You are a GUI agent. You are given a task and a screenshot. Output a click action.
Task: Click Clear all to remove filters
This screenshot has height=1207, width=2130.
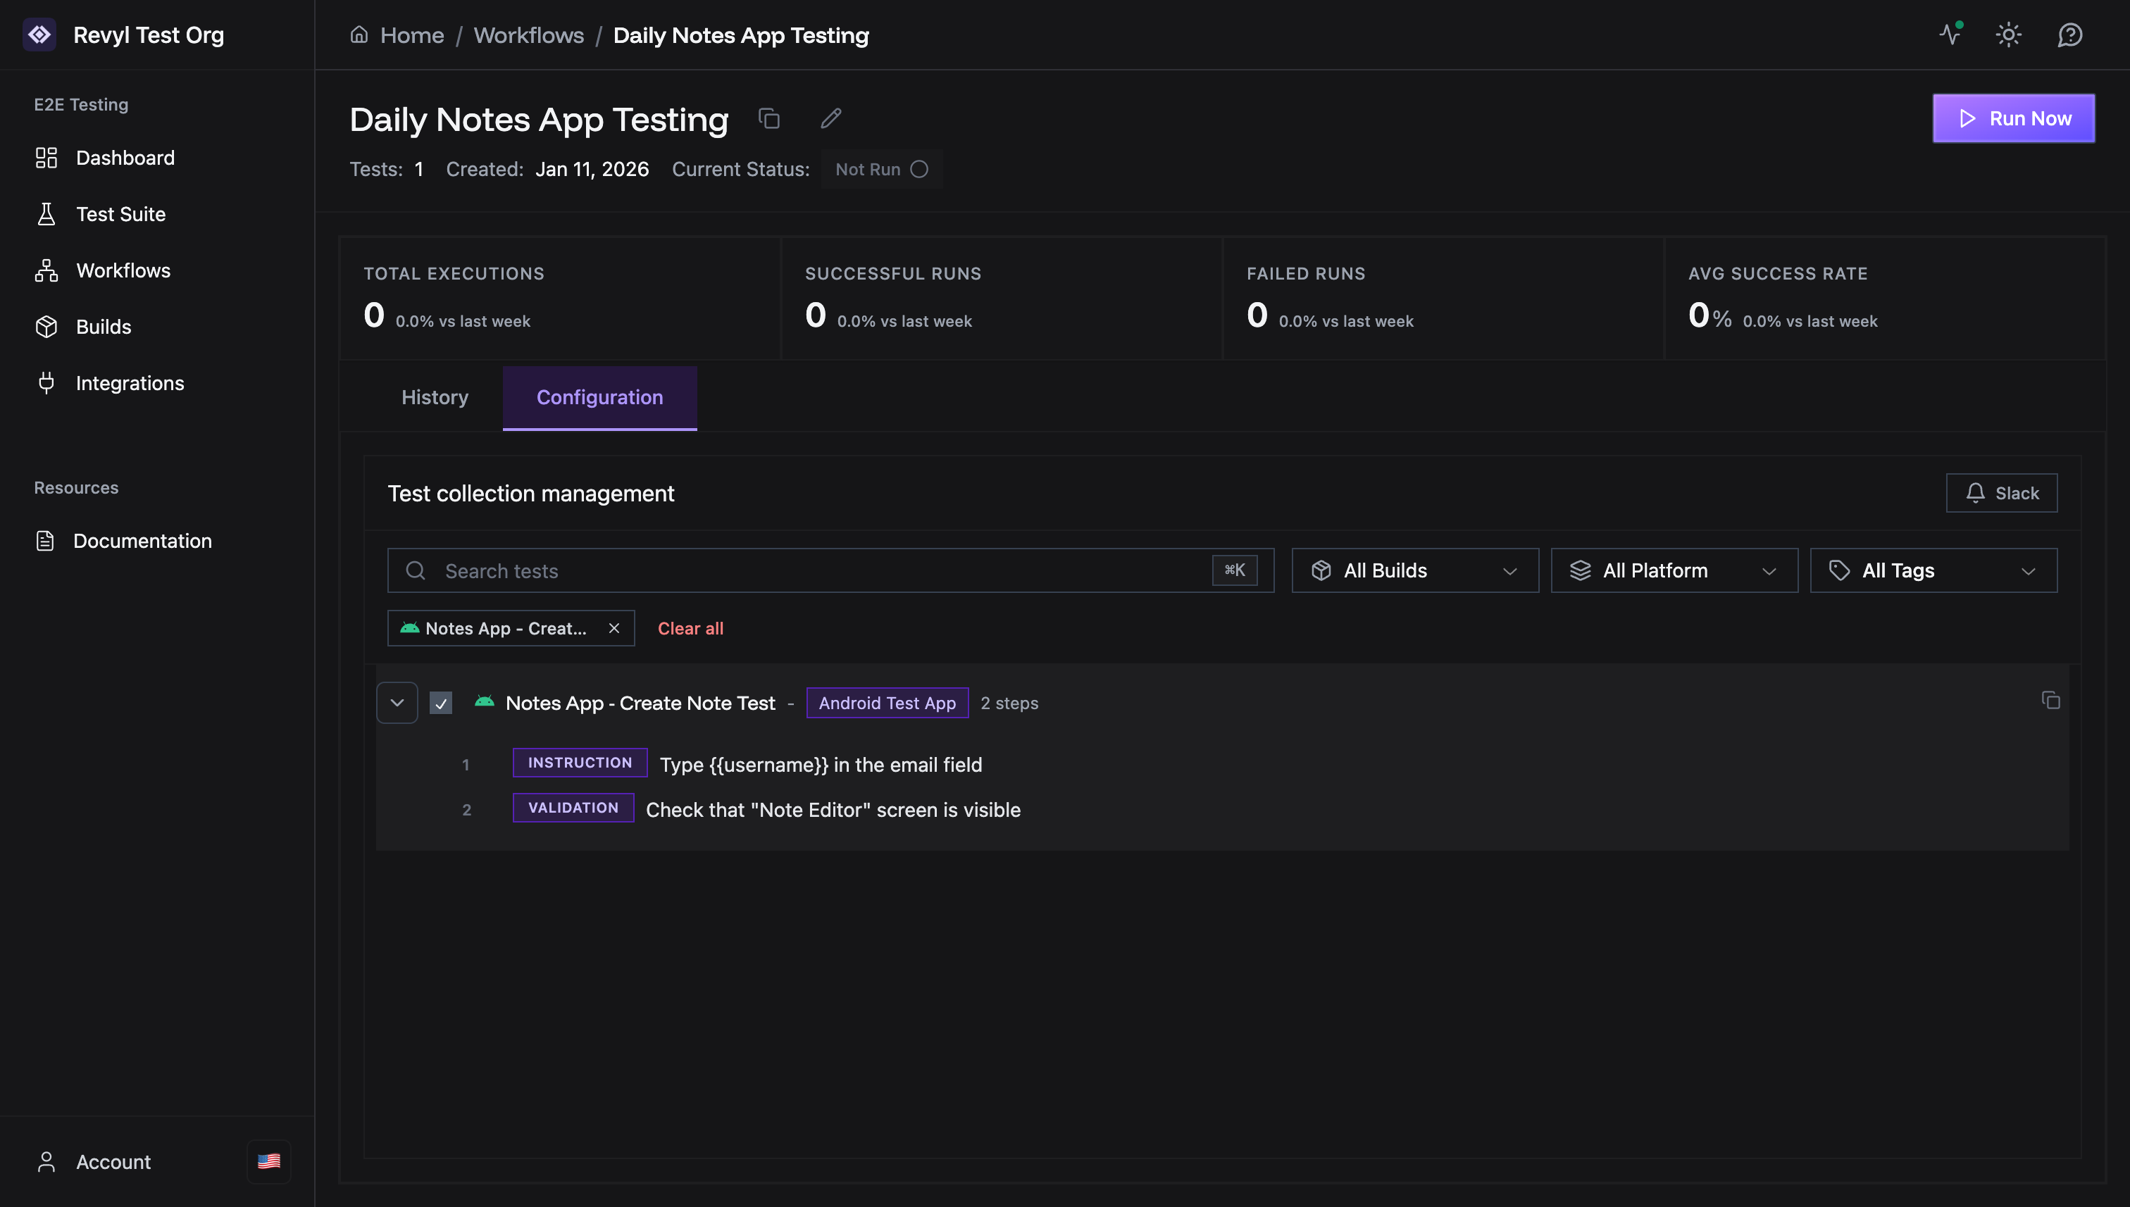click(x=690, y=627)
